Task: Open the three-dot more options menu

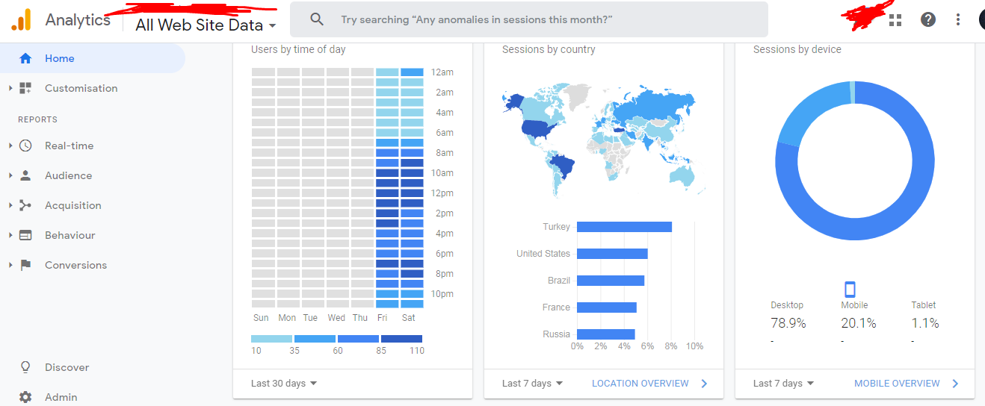Action: click(x=958, y=19)
